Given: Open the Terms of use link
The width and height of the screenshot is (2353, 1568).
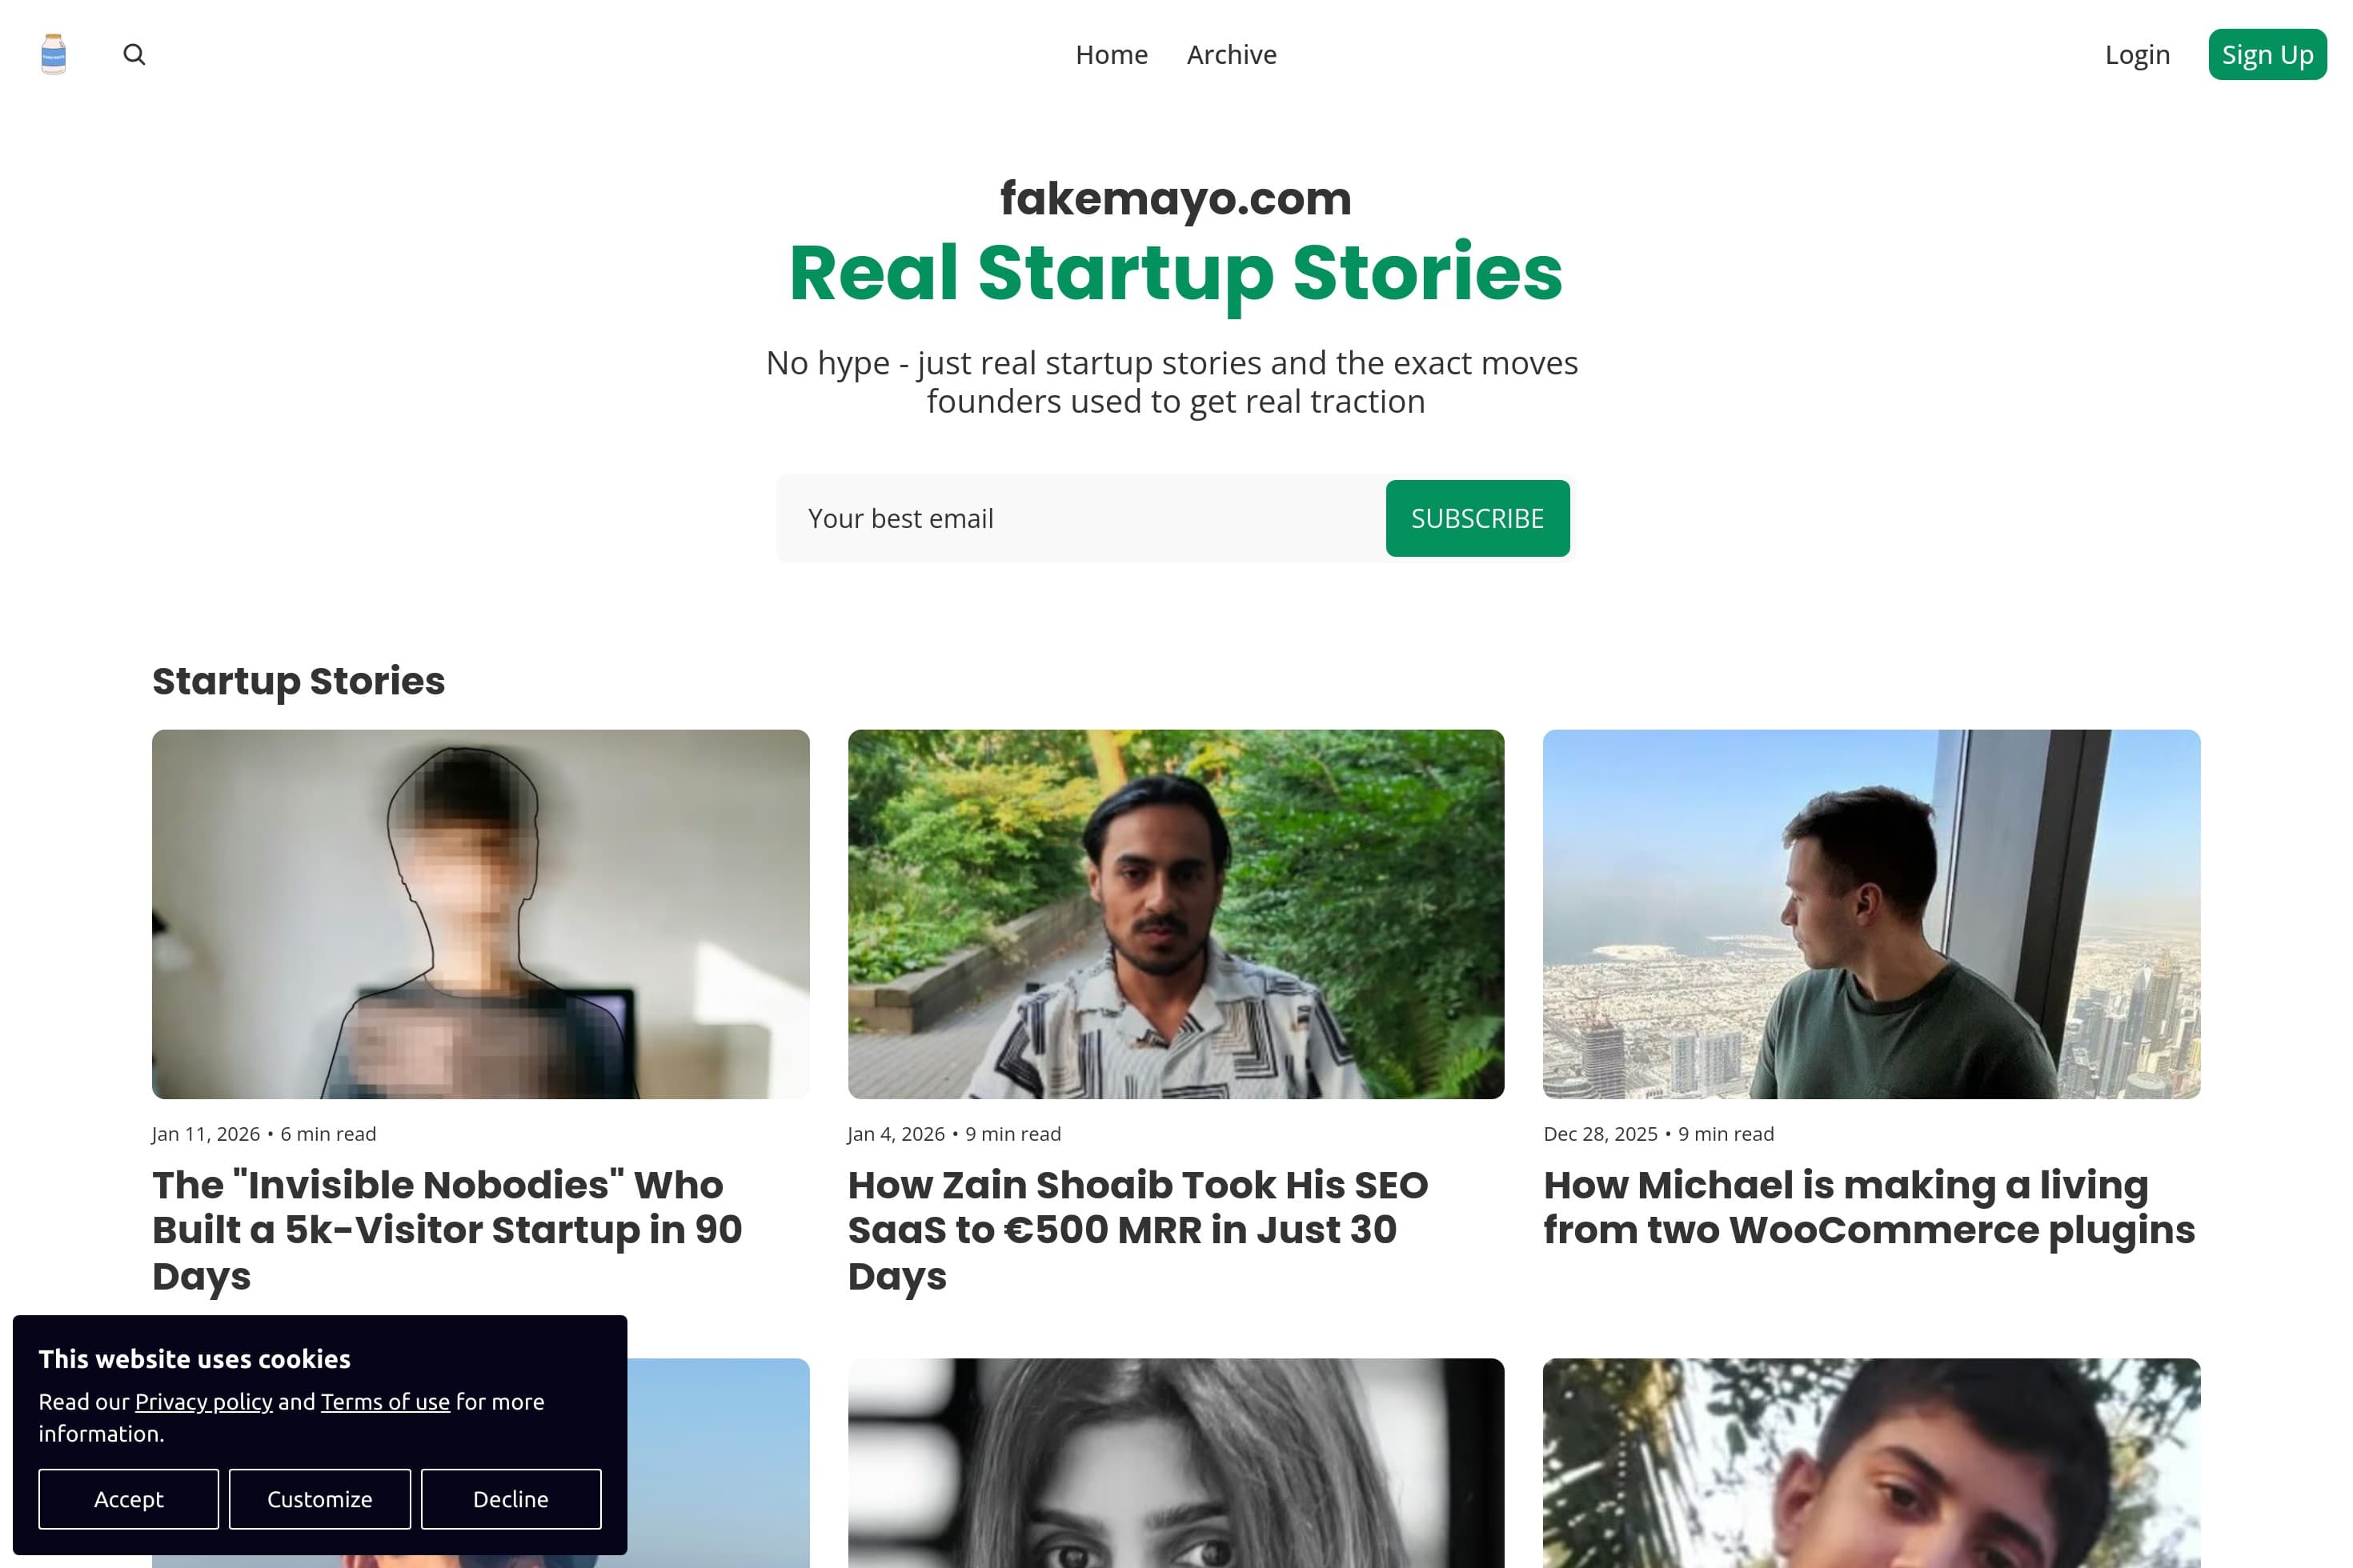Looking at the screenshot, I should click(385, 1402).
